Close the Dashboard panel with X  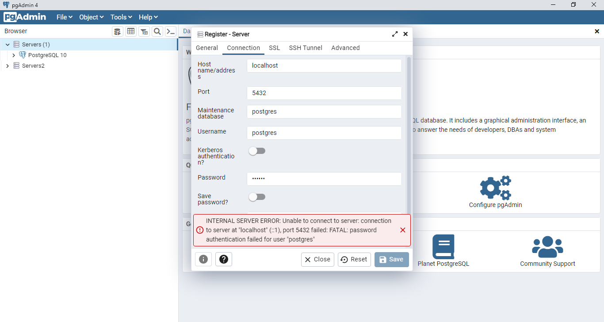(597, 31)
